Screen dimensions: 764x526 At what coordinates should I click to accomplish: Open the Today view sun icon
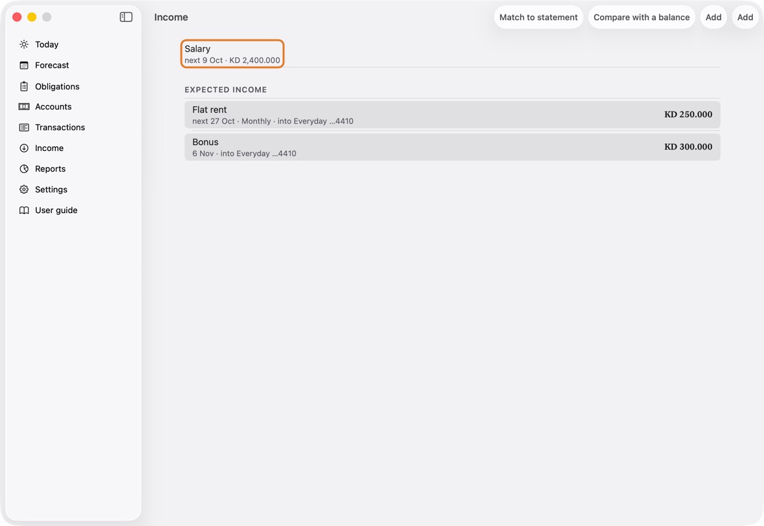pos(24,44)
